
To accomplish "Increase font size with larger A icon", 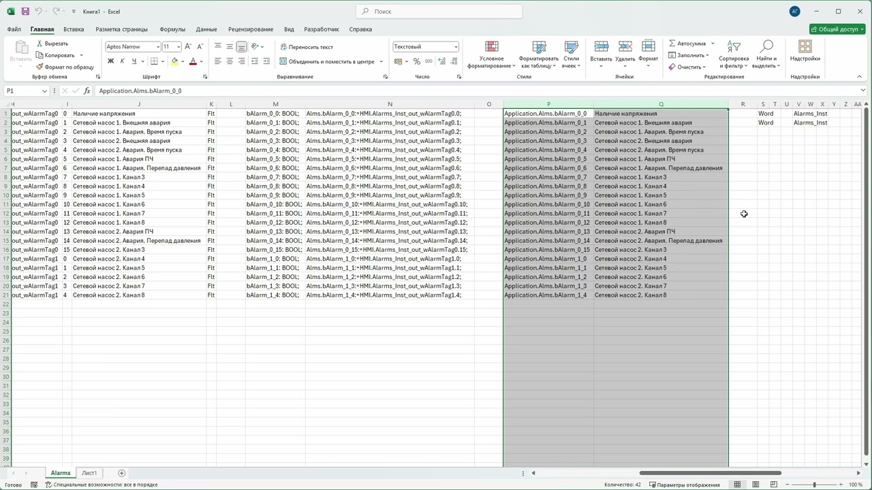I will click(188, 47).
